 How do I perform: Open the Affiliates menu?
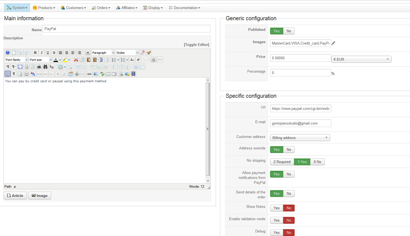coord(127,8)
